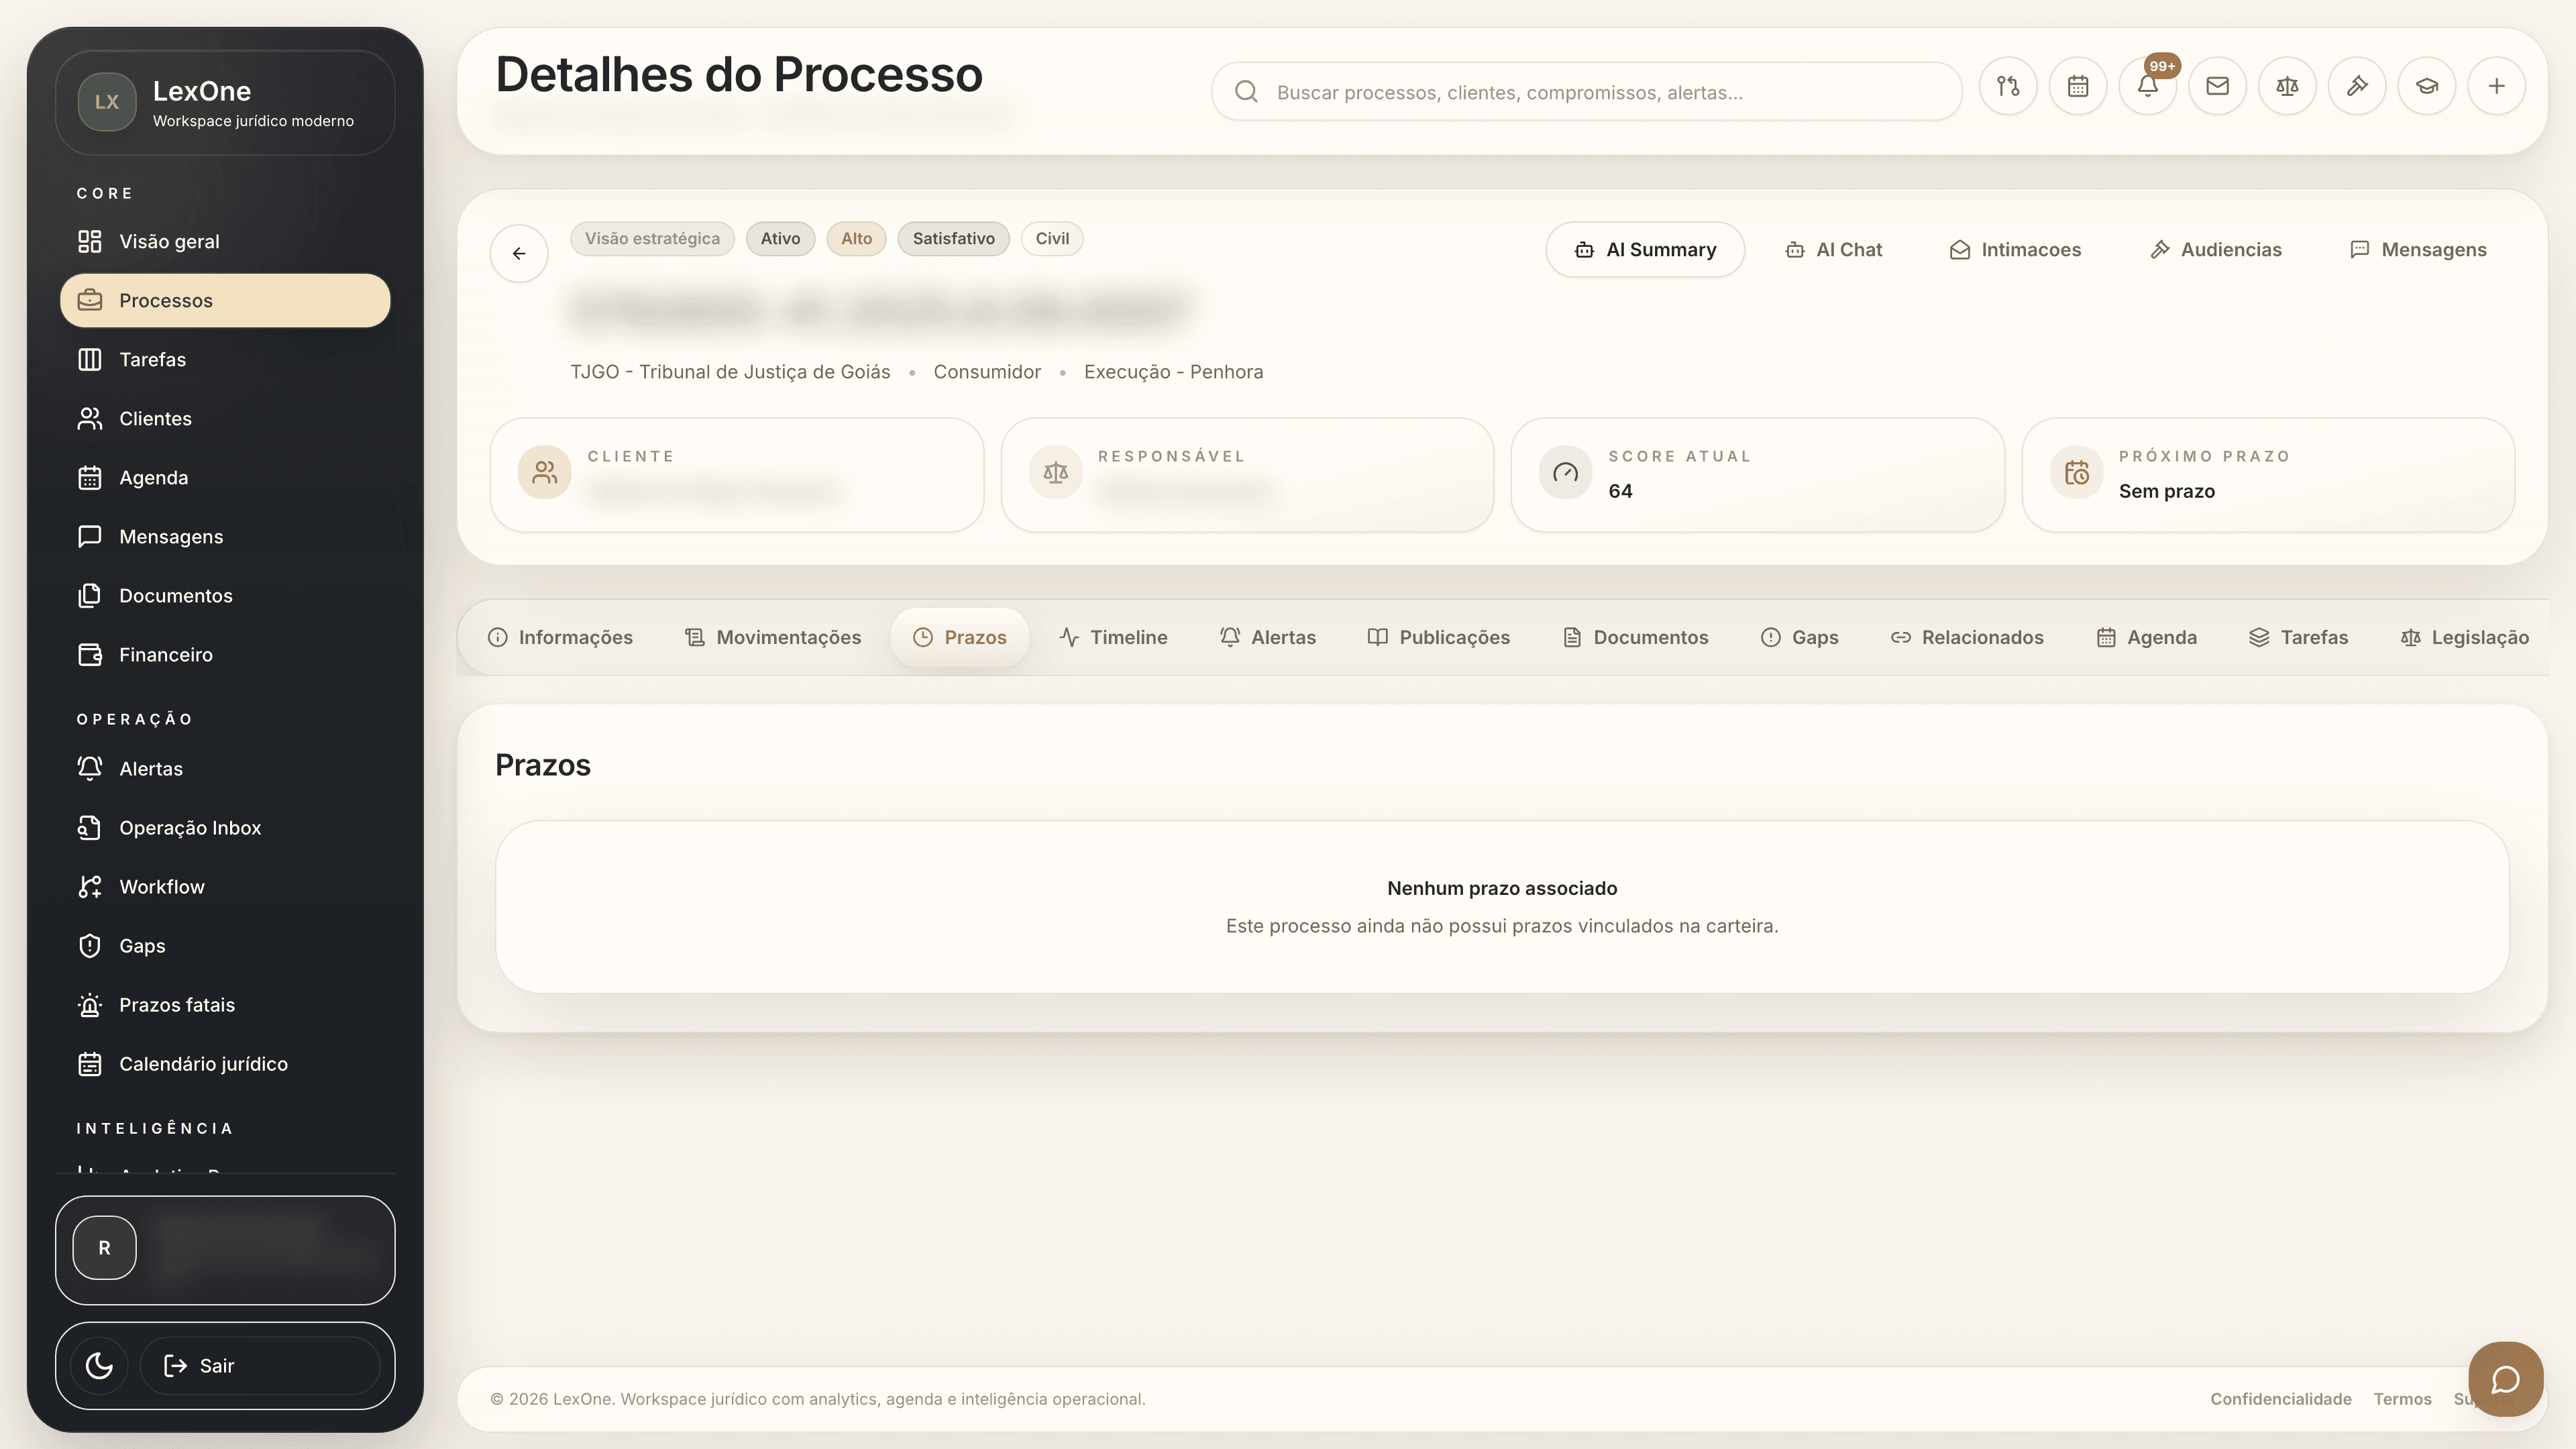Click the plus icon in the top toolbar
Image resolution: width=2576 pixels, height=1449 pixels.
pos(2496,86)
